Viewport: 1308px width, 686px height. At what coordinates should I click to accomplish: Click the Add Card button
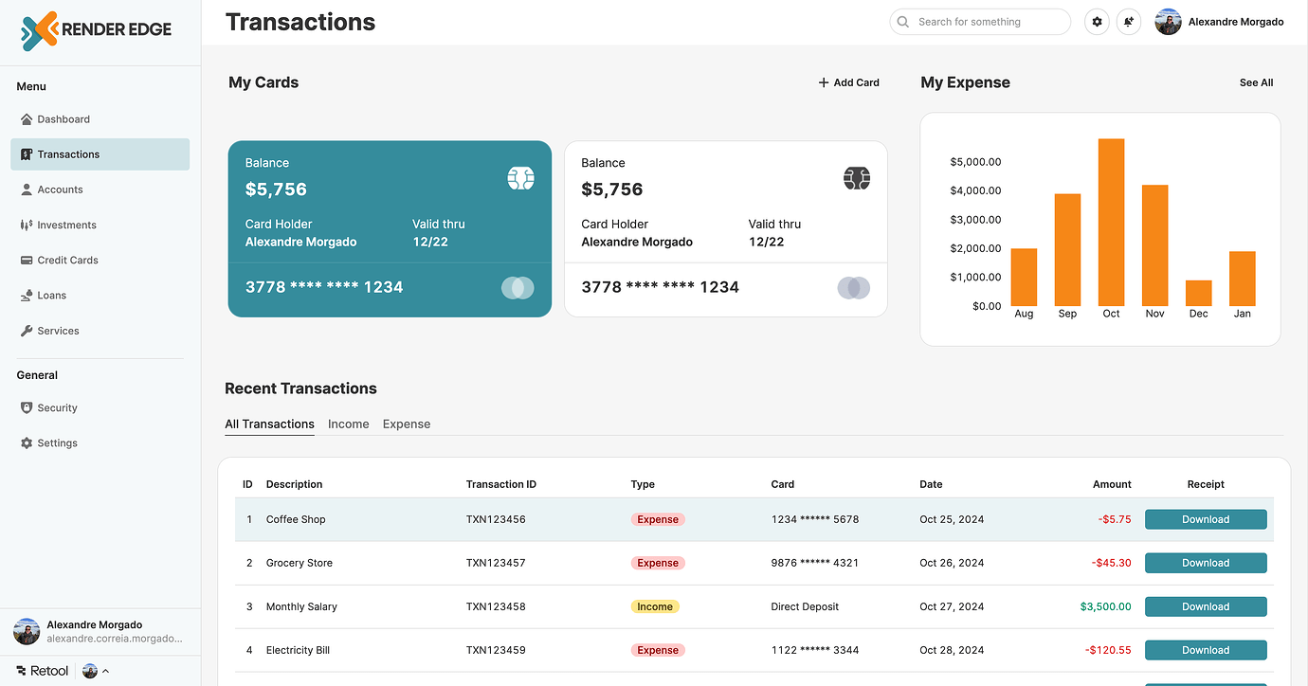point(848,82)
